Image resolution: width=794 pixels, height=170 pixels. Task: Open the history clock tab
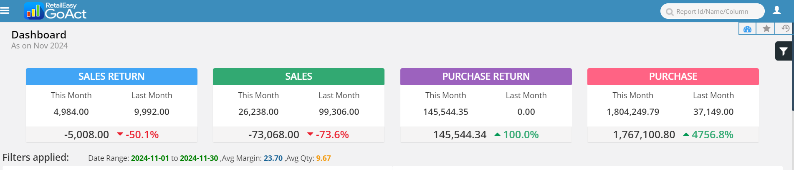click(785, 28)
